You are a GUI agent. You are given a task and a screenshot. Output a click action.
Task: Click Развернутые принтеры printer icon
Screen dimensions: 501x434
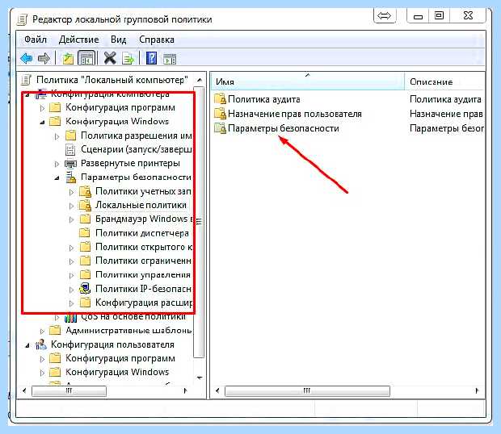70,164
